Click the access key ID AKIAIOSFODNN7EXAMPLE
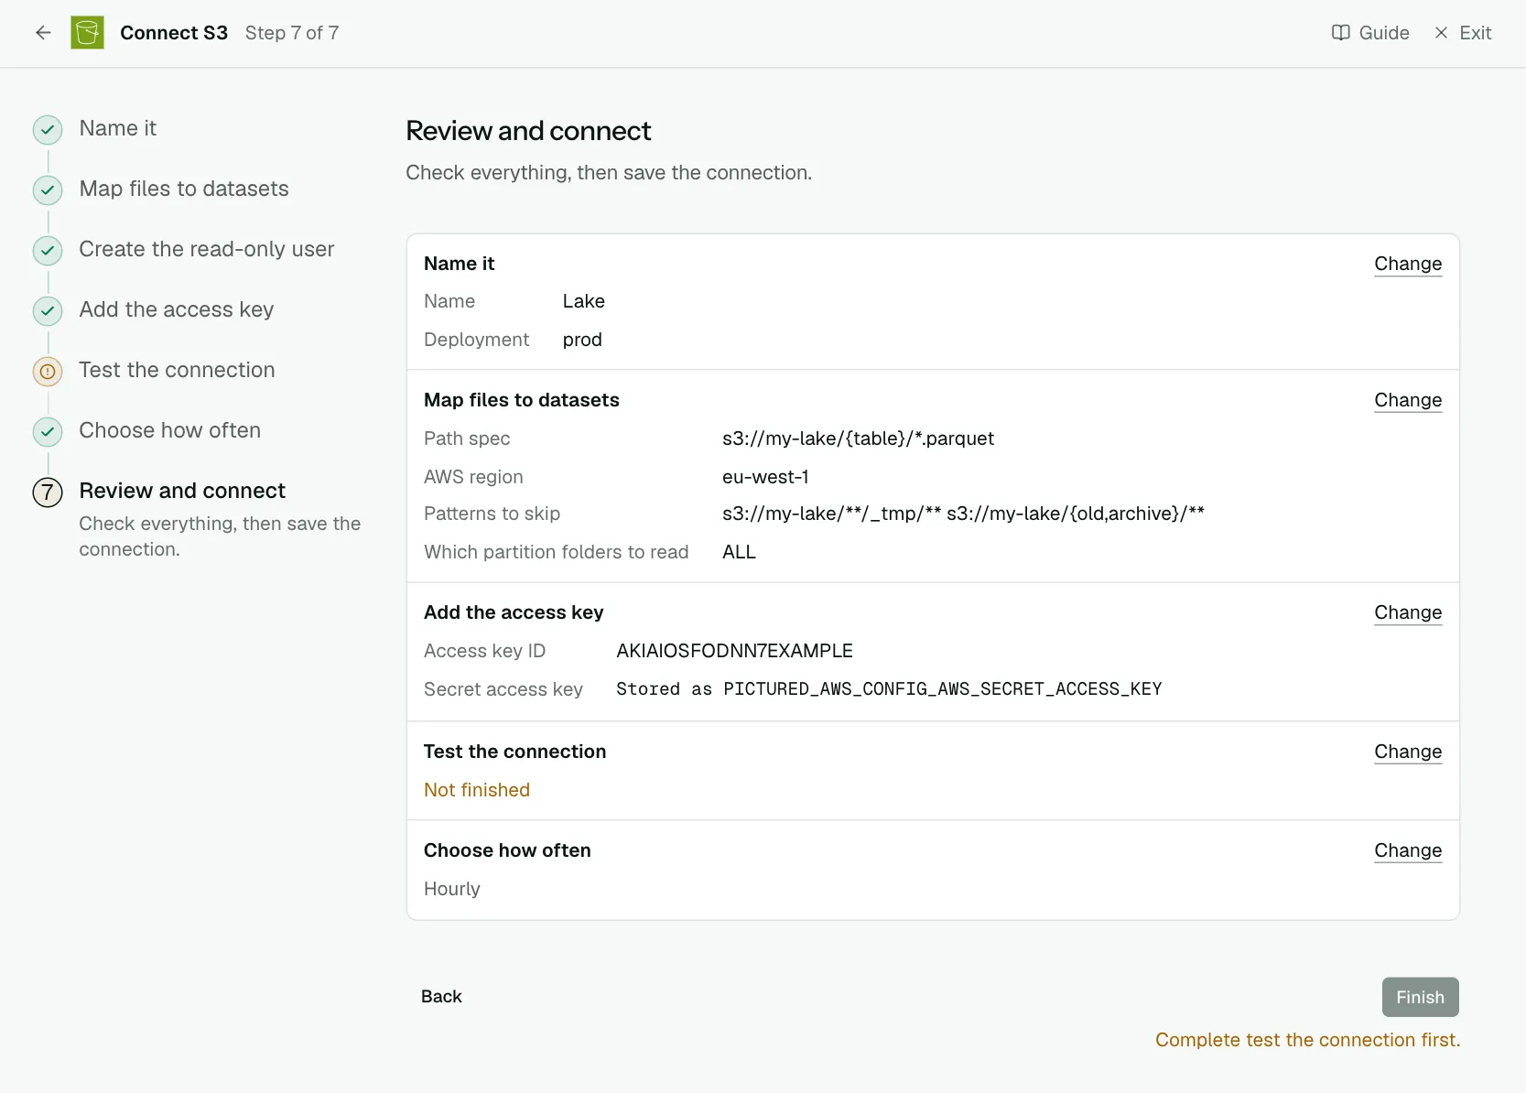 point(734,651)
